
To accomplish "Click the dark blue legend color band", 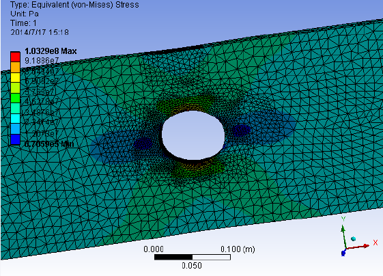I will 15,139.
